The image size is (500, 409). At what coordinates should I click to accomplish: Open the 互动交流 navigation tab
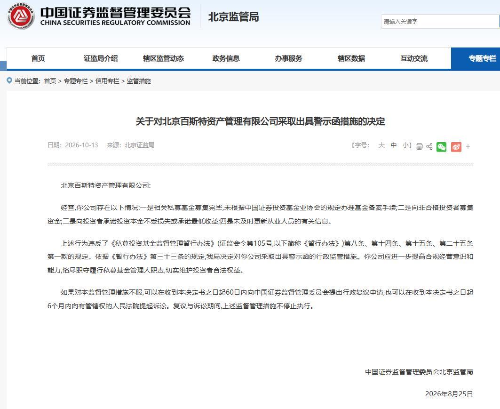(413, 58)
